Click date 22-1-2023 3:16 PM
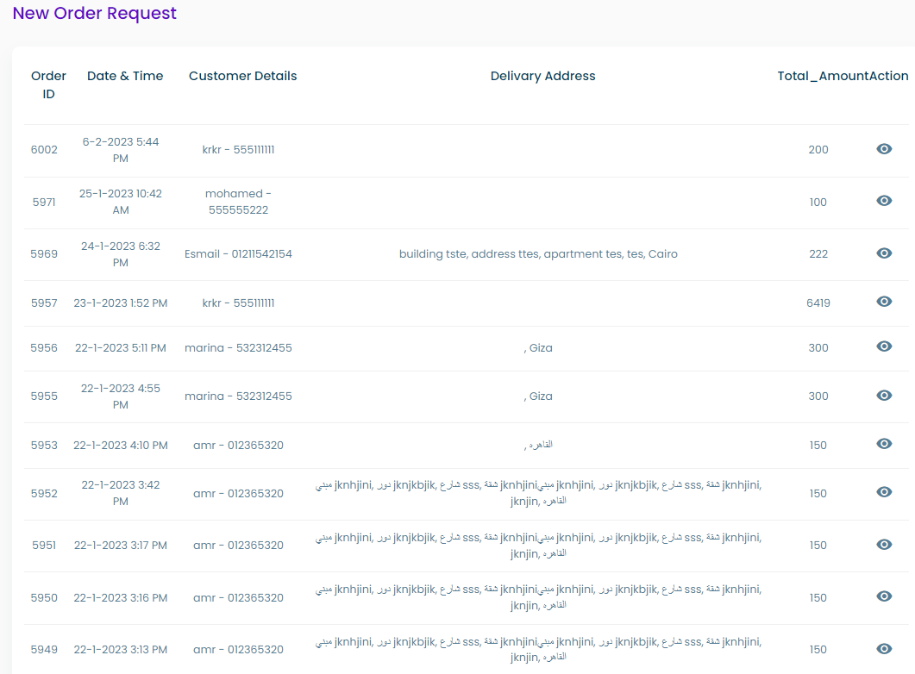The height and width of the screenshot is (674, 915). click(121, 598)
